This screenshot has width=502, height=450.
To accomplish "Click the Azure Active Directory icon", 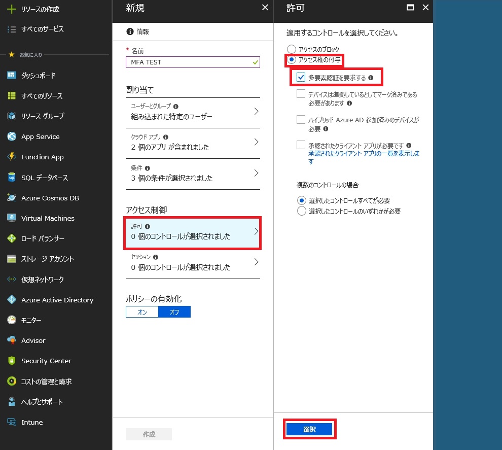I will pos(12,299).
